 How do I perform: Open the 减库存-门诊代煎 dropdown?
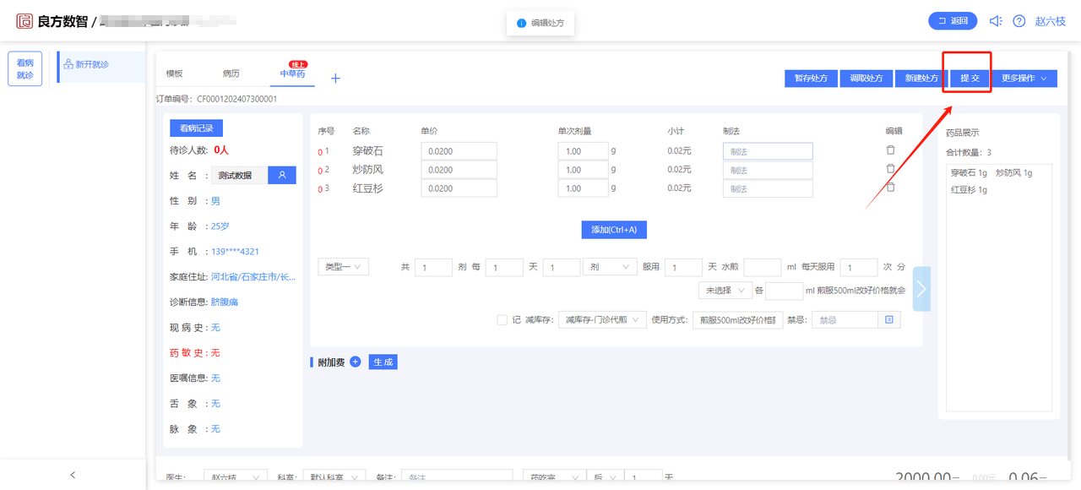coord(602,320)
